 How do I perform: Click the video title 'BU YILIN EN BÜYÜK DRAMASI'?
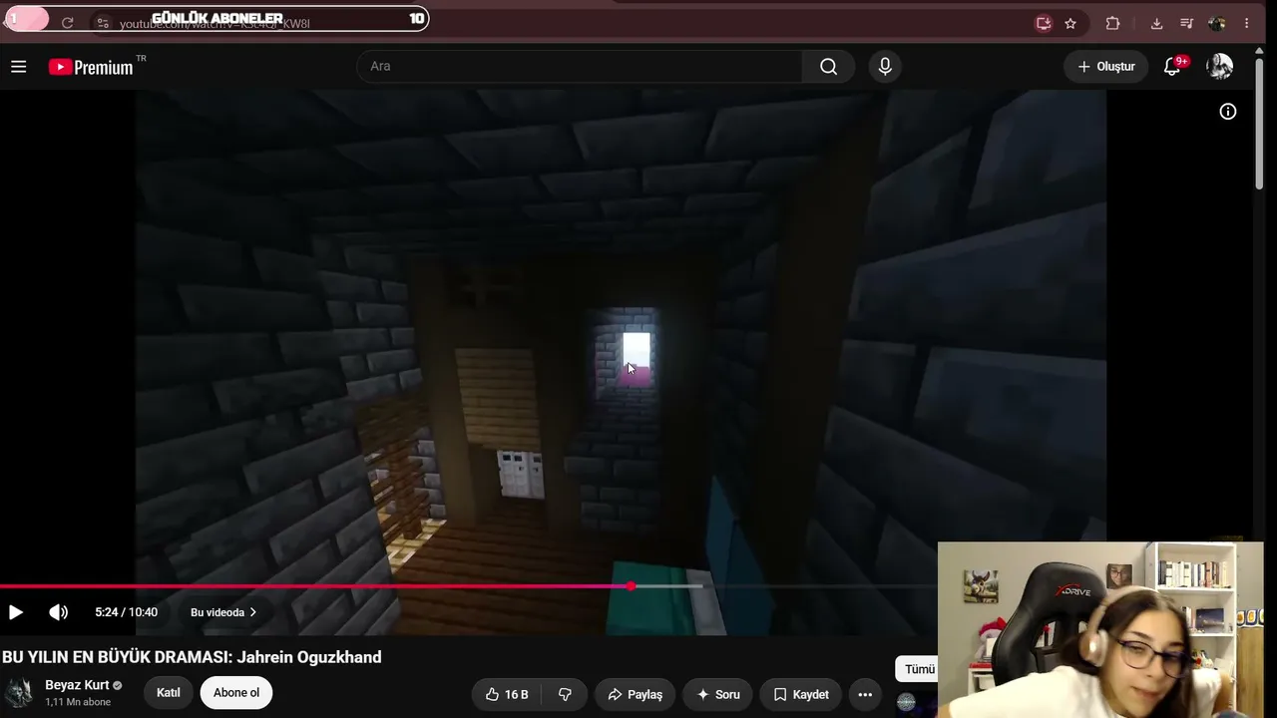point(192,657)
